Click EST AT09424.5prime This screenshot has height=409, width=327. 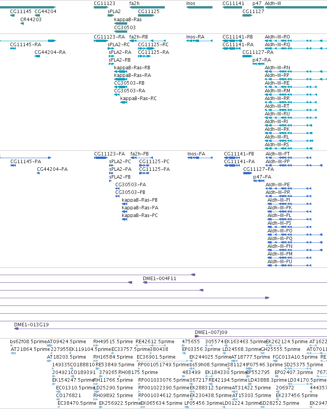coord(66,342)
